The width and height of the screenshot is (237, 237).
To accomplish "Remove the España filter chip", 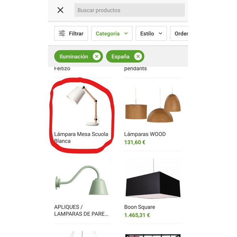I will point(138,56).
